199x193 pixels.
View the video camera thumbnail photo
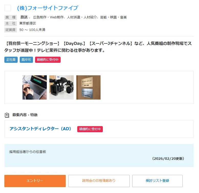pos(61,87)
